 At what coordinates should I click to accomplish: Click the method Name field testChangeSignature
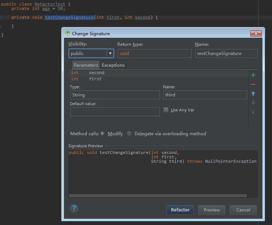coord(226,54)
